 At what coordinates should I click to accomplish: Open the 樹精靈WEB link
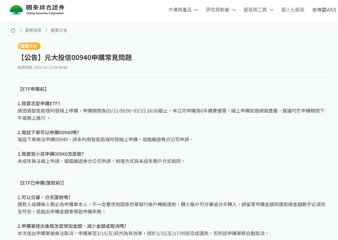[324, 10]
